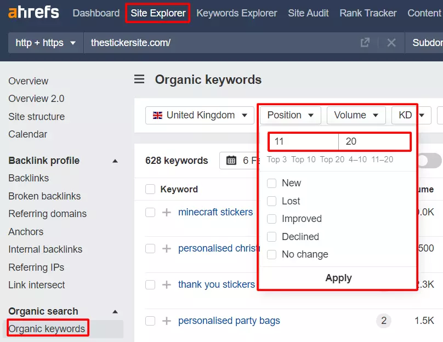Select 4–10 position preset
The image size is (443, 342).
[357, 159]
